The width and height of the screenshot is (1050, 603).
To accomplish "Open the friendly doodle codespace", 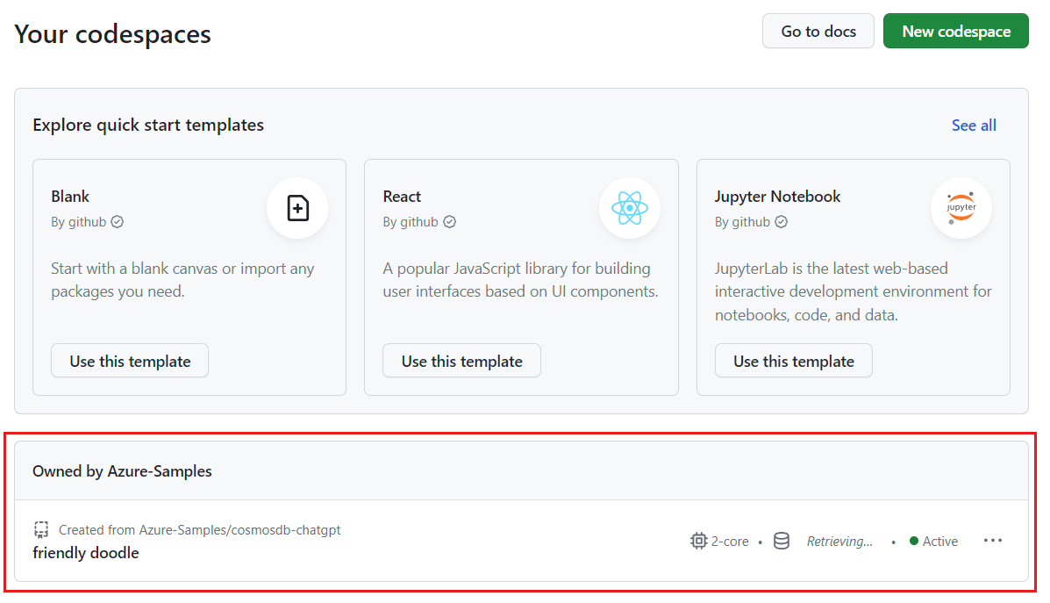I will coord(85,552).
